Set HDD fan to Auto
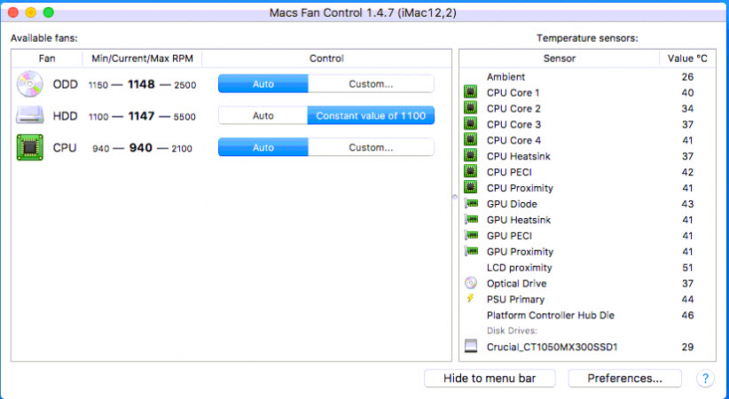729x399 pixels. point(263,116)
